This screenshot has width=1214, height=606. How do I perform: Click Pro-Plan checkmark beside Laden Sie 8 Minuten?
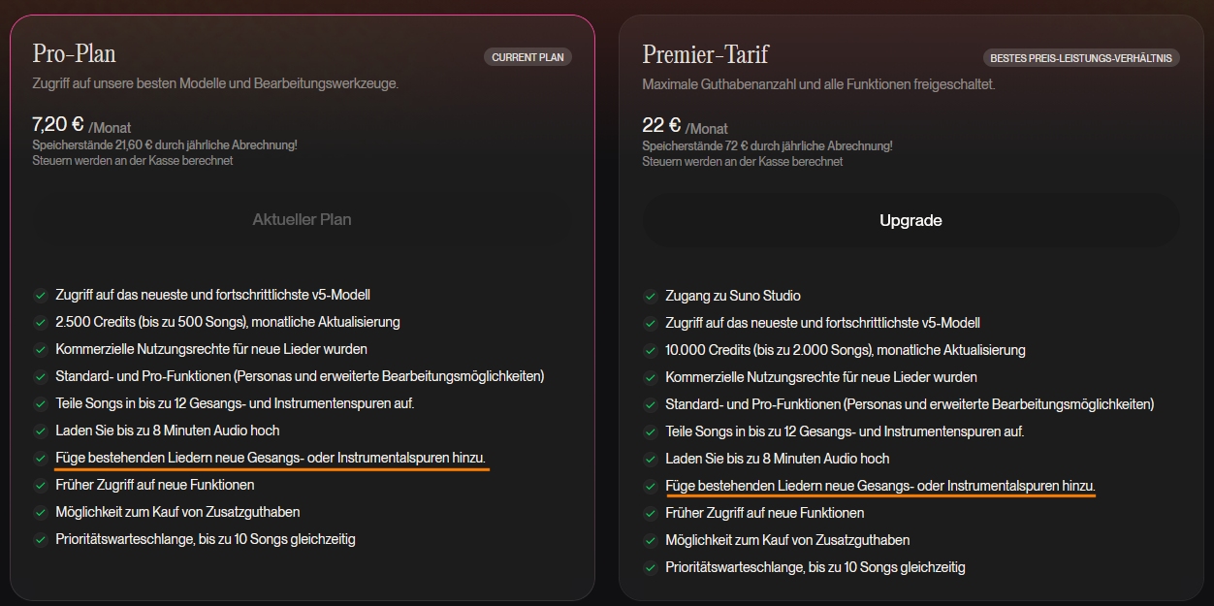(x=40, y=431)
